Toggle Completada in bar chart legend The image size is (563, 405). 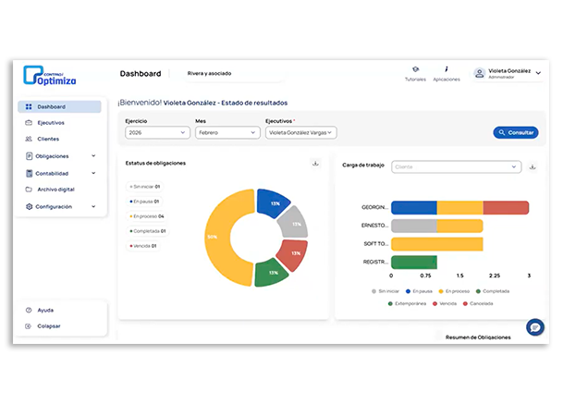click(493, 291)
